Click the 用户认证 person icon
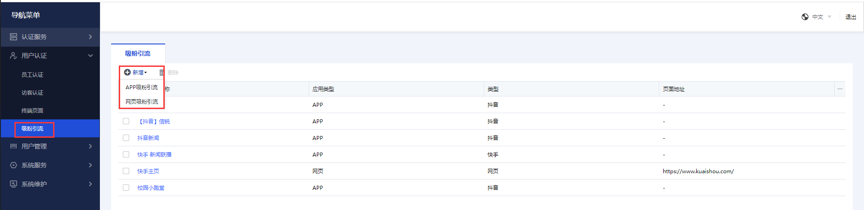The image size is (864, 210). (13, 56)
